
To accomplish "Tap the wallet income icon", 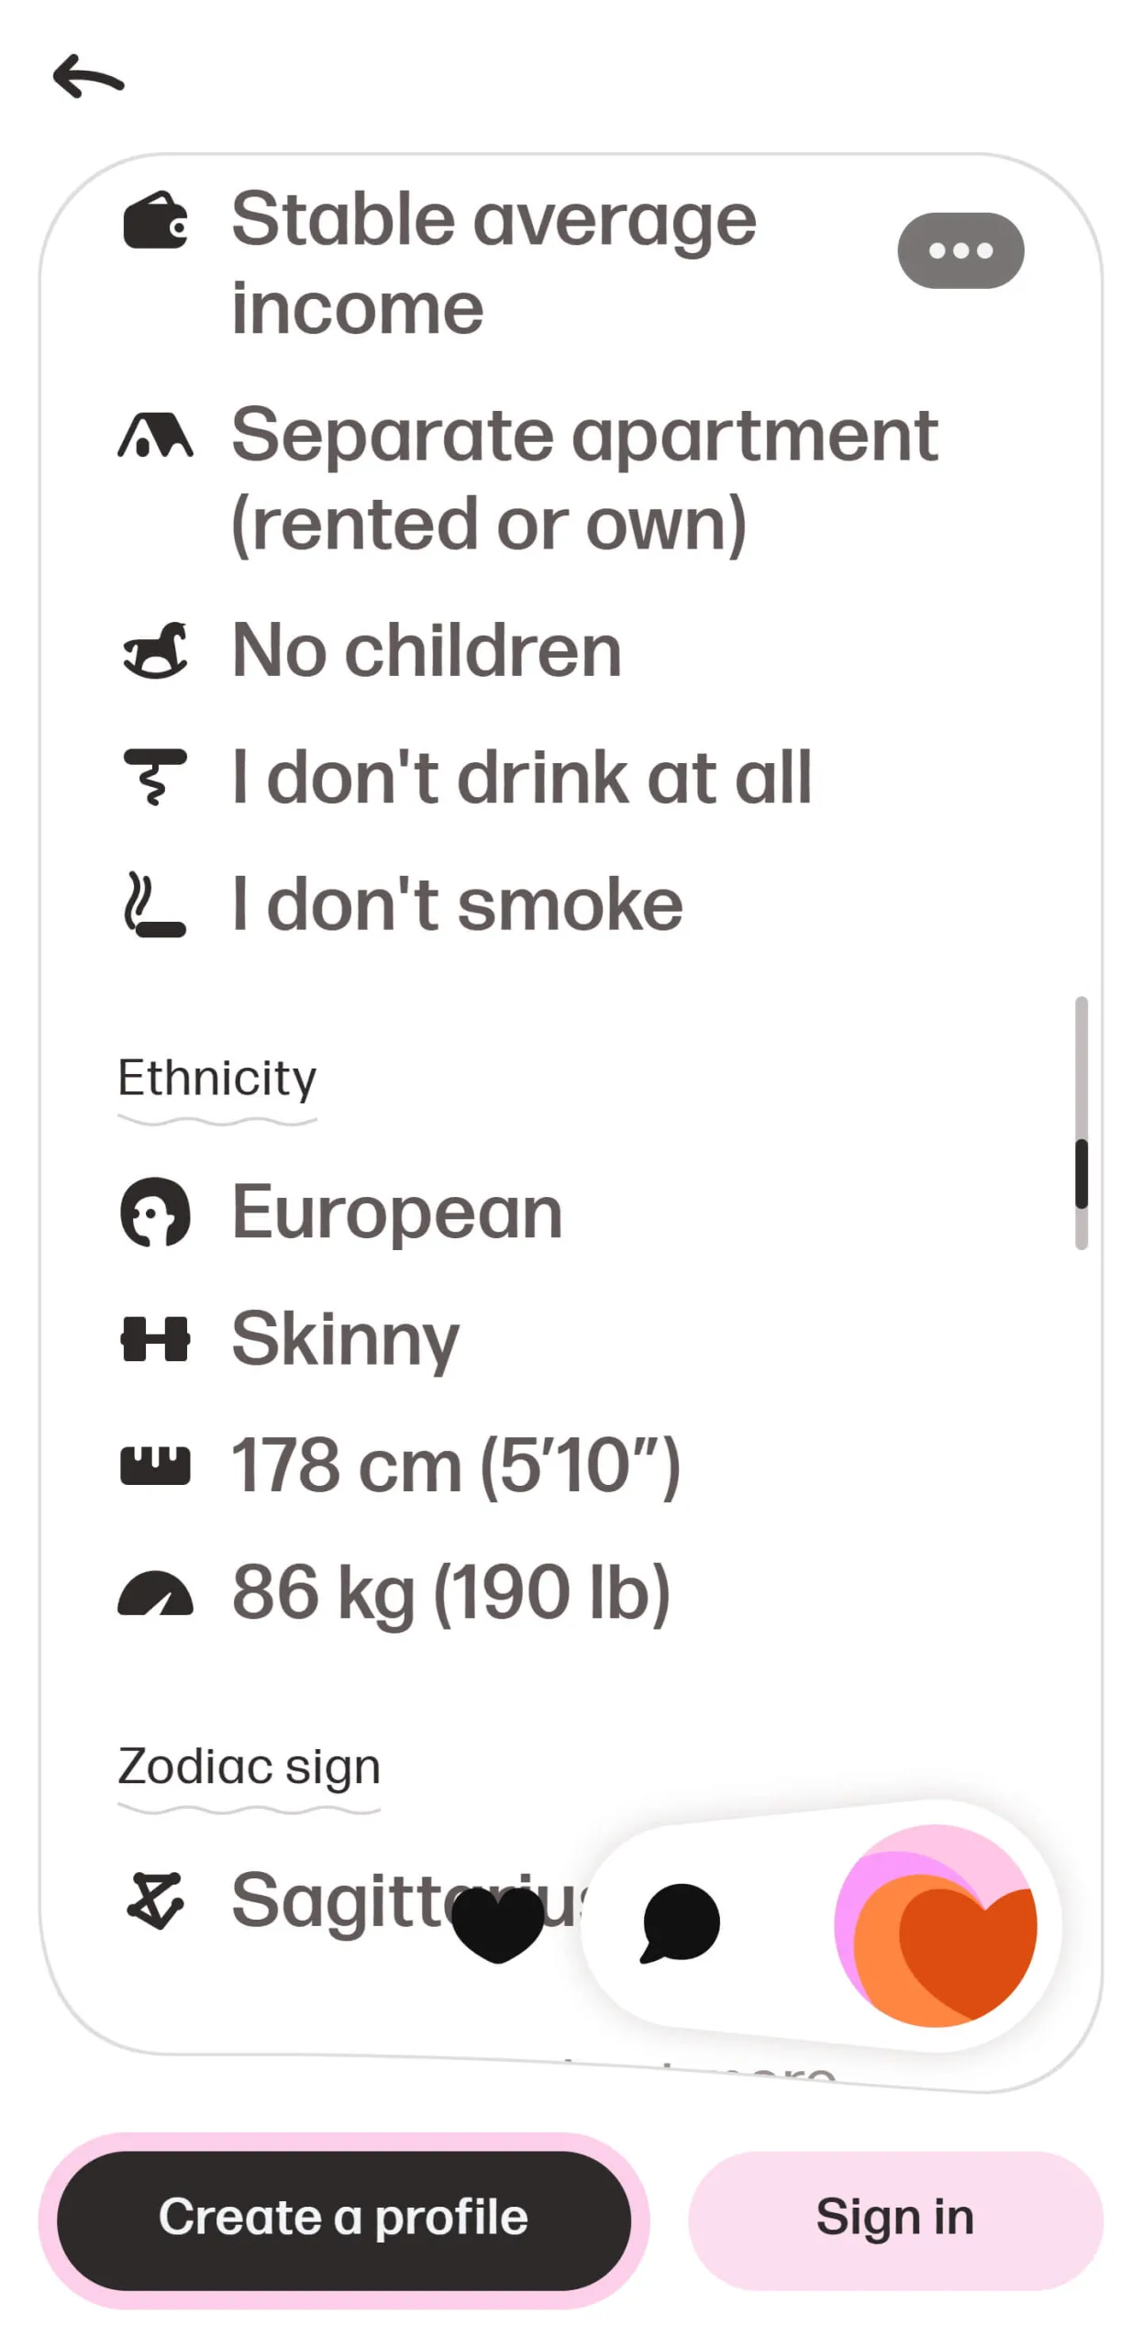I will point(155,220).
